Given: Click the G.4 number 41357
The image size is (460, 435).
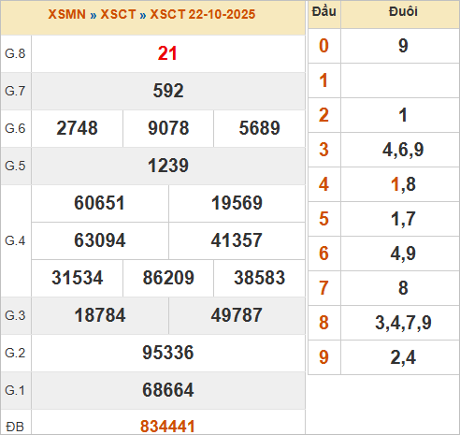Looking at the screenshot, I should [x=237, y=240].
